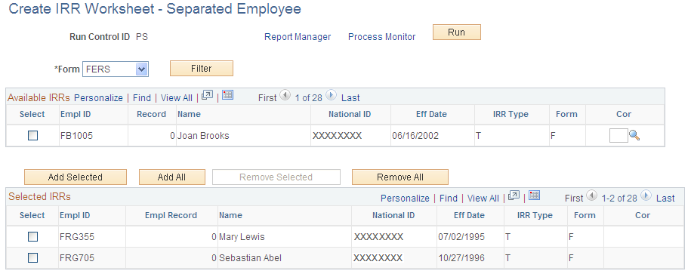Open the Form dropdown showing FERS
Screen dimensions: 691x274
pos(116,69)
